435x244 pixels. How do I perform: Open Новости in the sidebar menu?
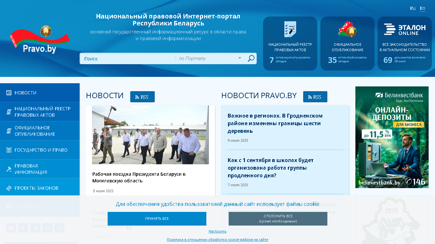point(40,93)
